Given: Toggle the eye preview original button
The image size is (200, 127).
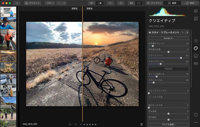Looking at the screenshot, I should point(91,3).
